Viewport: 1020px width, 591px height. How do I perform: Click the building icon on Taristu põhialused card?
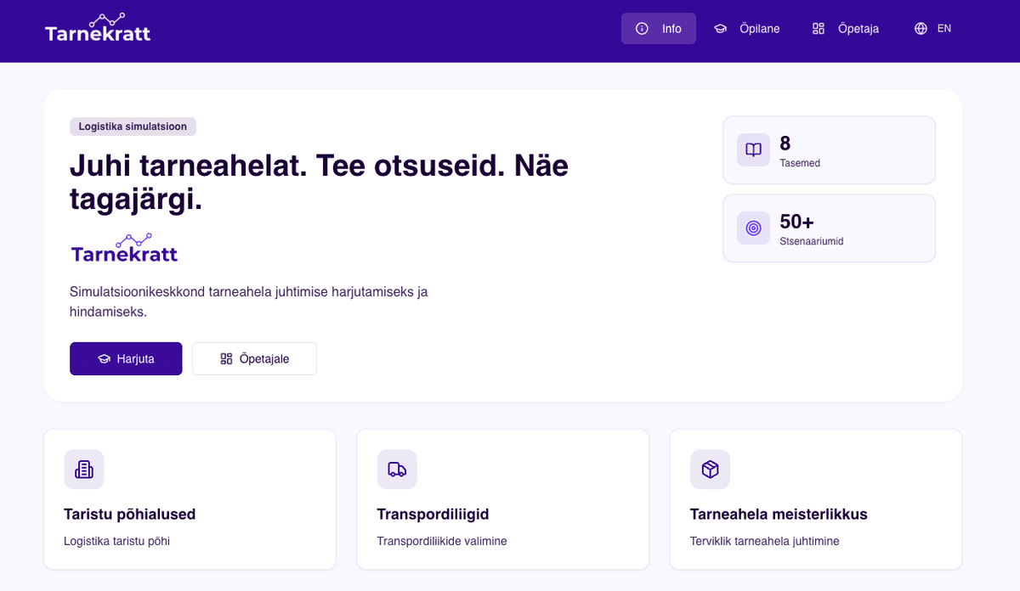tap(84, 470)
